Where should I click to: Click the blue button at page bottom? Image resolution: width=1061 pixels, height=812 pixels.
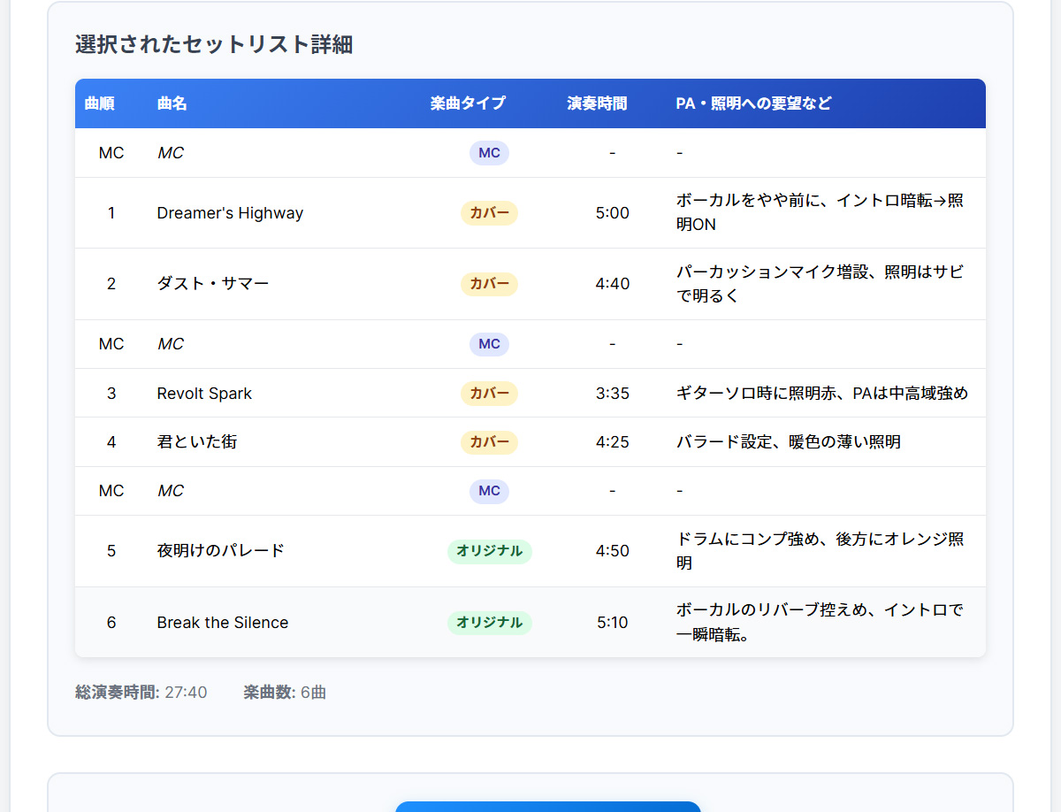(548, 807)
